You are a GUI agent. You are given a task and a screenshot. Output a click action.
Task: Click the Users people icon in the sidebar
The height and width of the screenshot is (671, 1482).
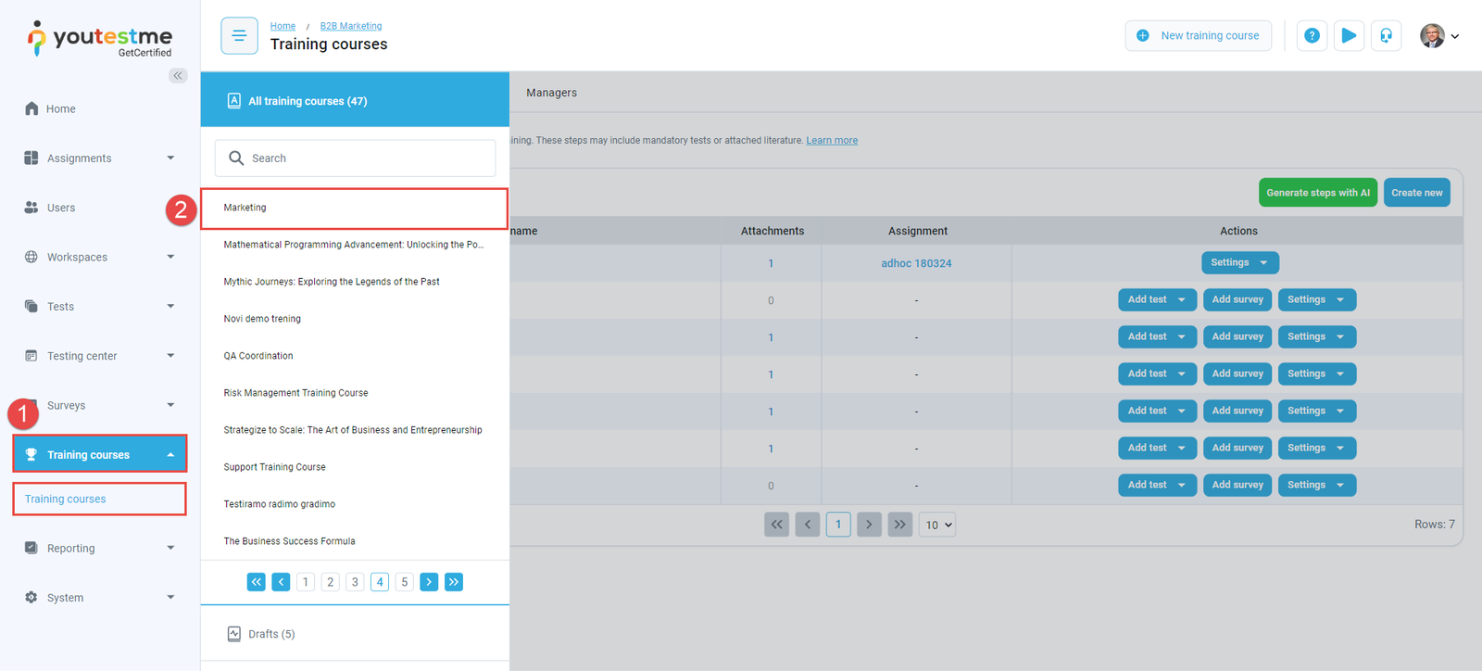(31, 208)
